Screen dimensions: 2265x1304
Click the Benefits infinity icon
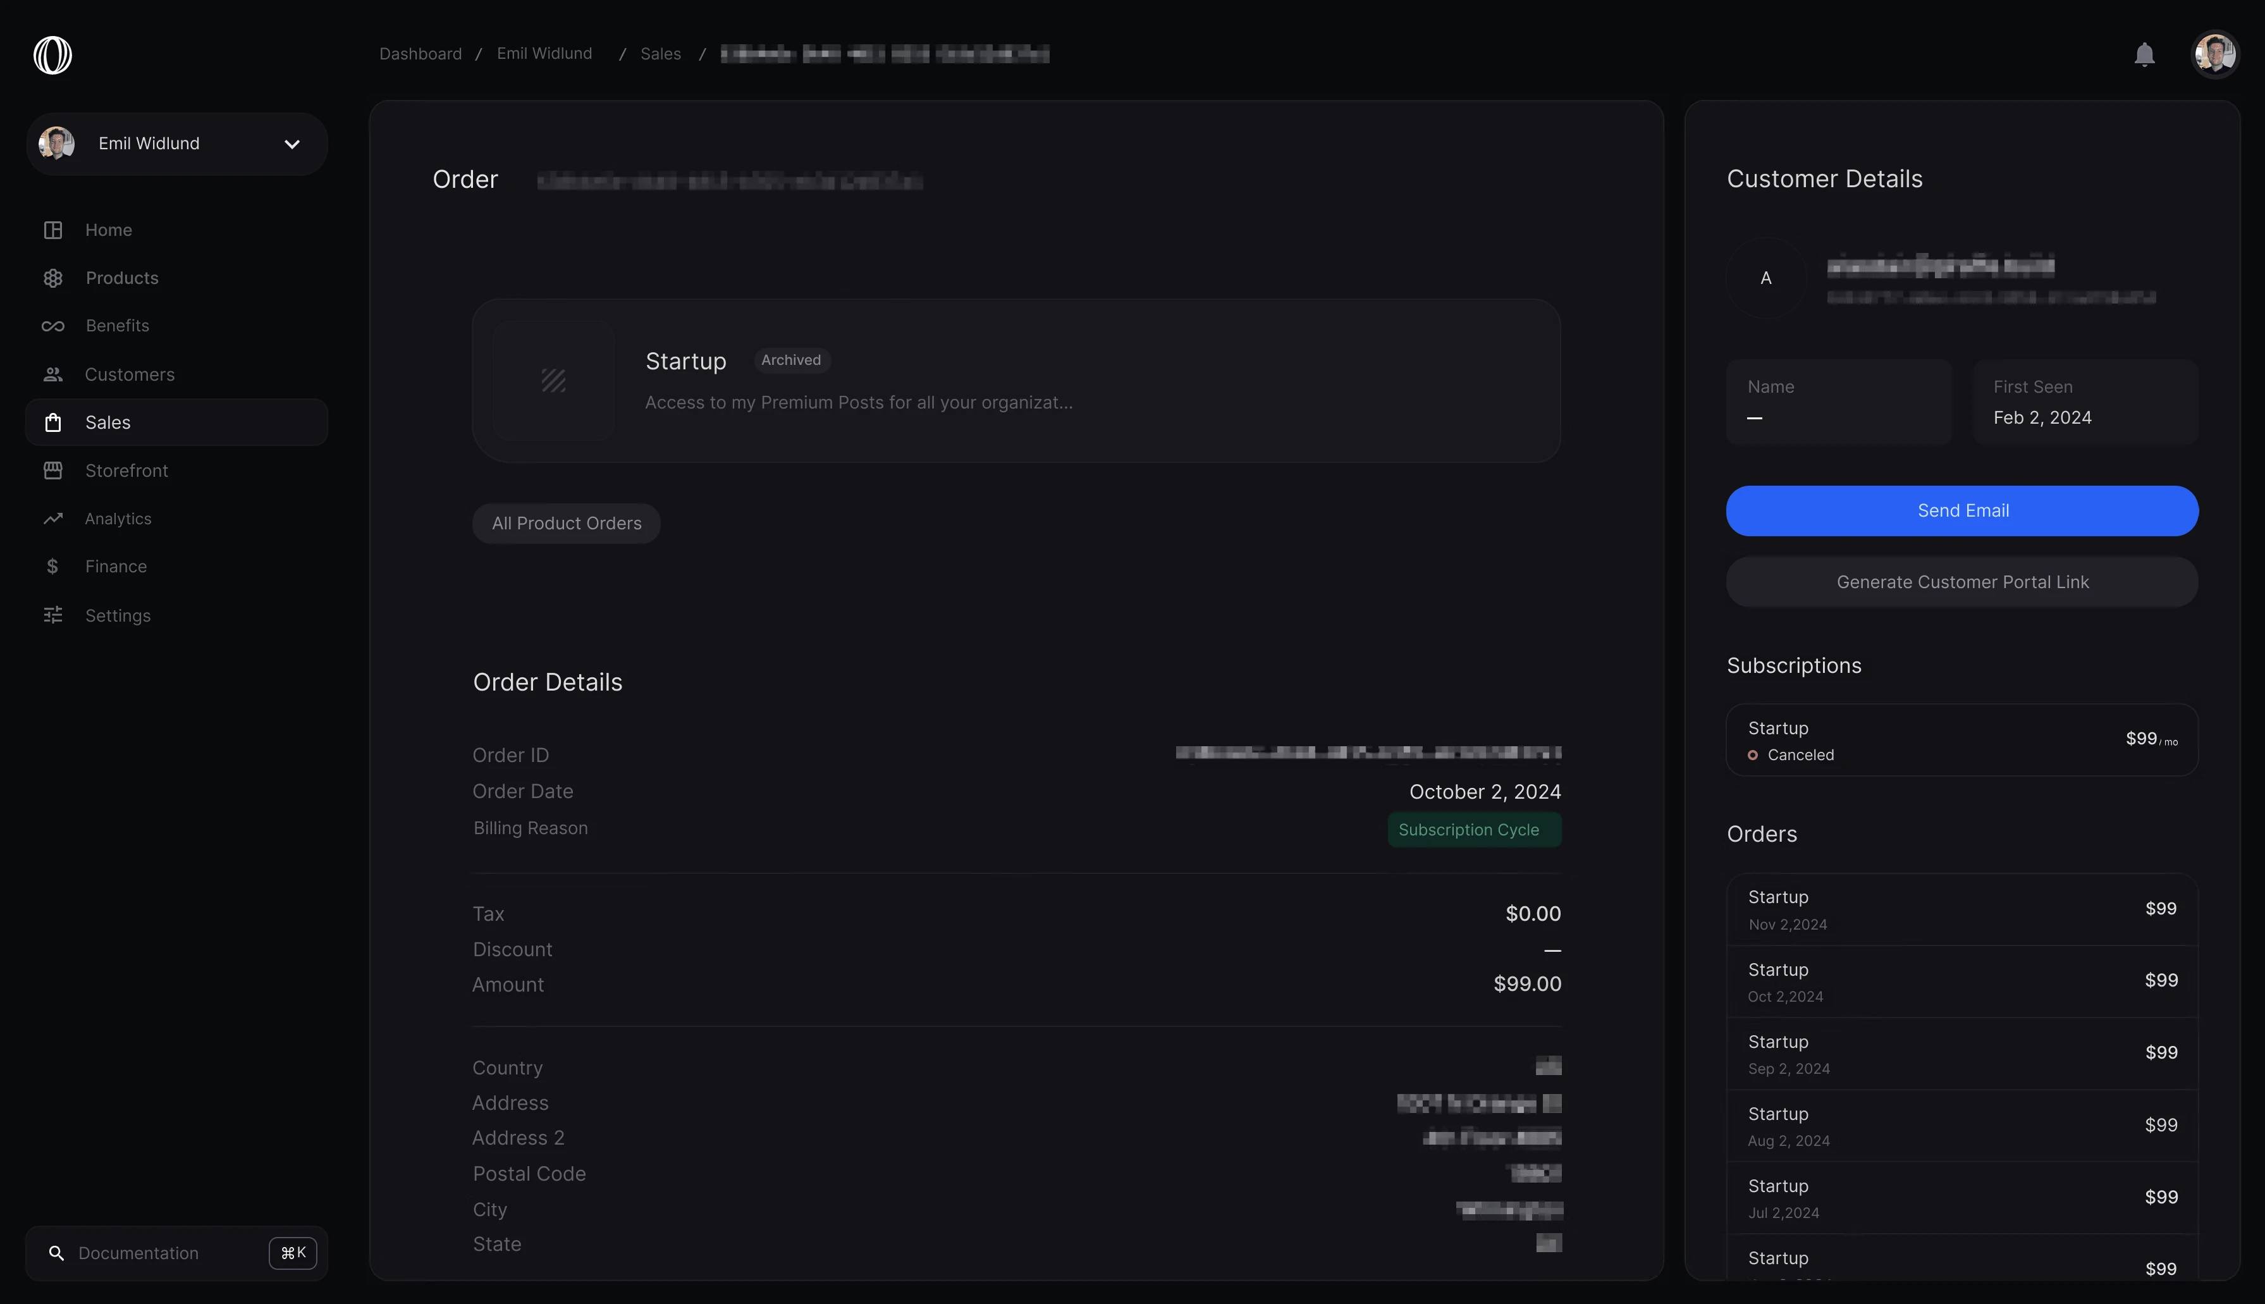53,326
